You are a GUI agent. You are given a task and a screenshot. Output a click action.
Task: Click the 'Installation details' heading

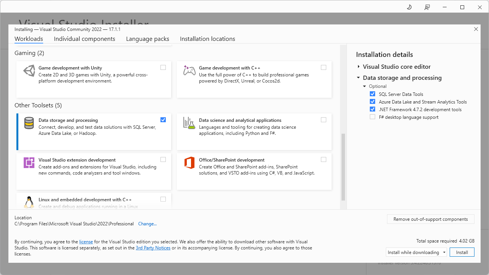click(x=384, y=55)
